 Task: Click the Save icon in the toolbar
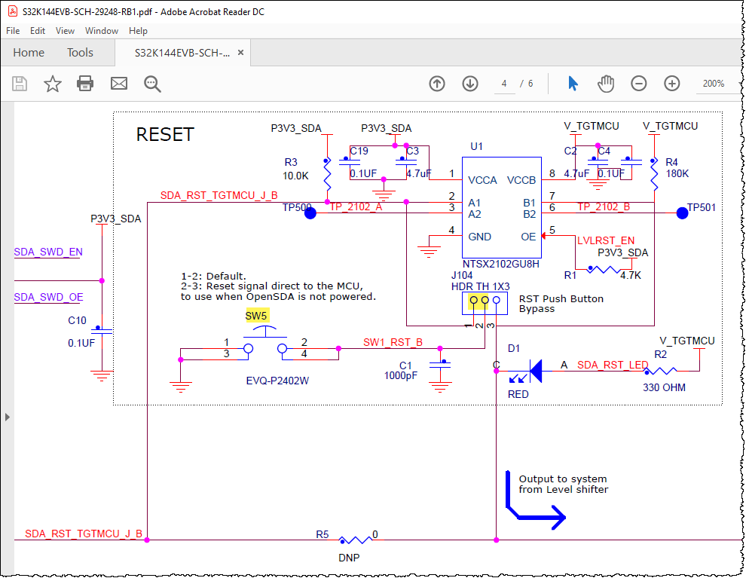(x=20, y=84)
